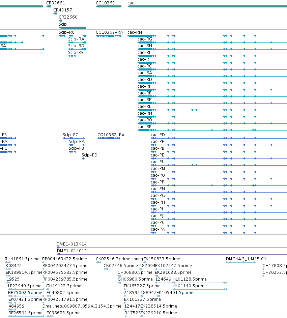The image size is (287, 318).
Task: Select the Sclp-RC transcript label
Action: coord(66,32)
